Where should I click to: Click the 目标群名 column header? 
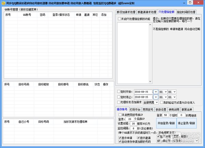point(83,84)
